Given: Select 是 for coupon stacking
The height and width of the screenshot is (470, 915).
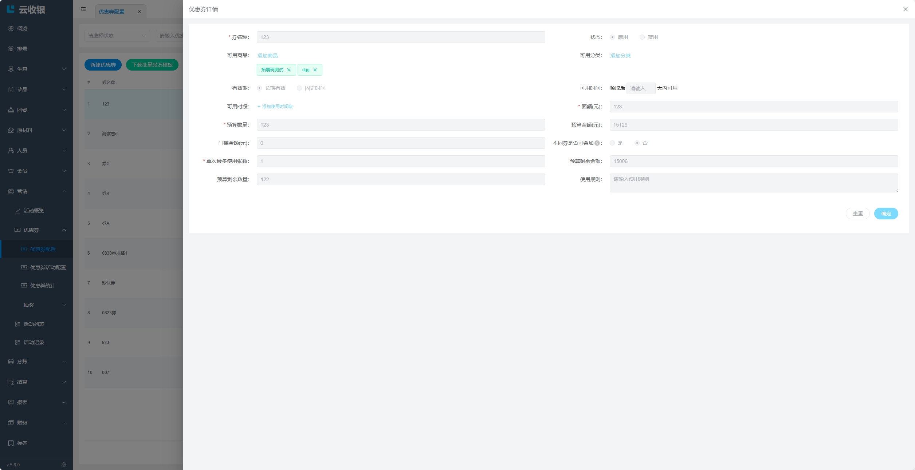Looking at the screenshot, I should 612,143.
